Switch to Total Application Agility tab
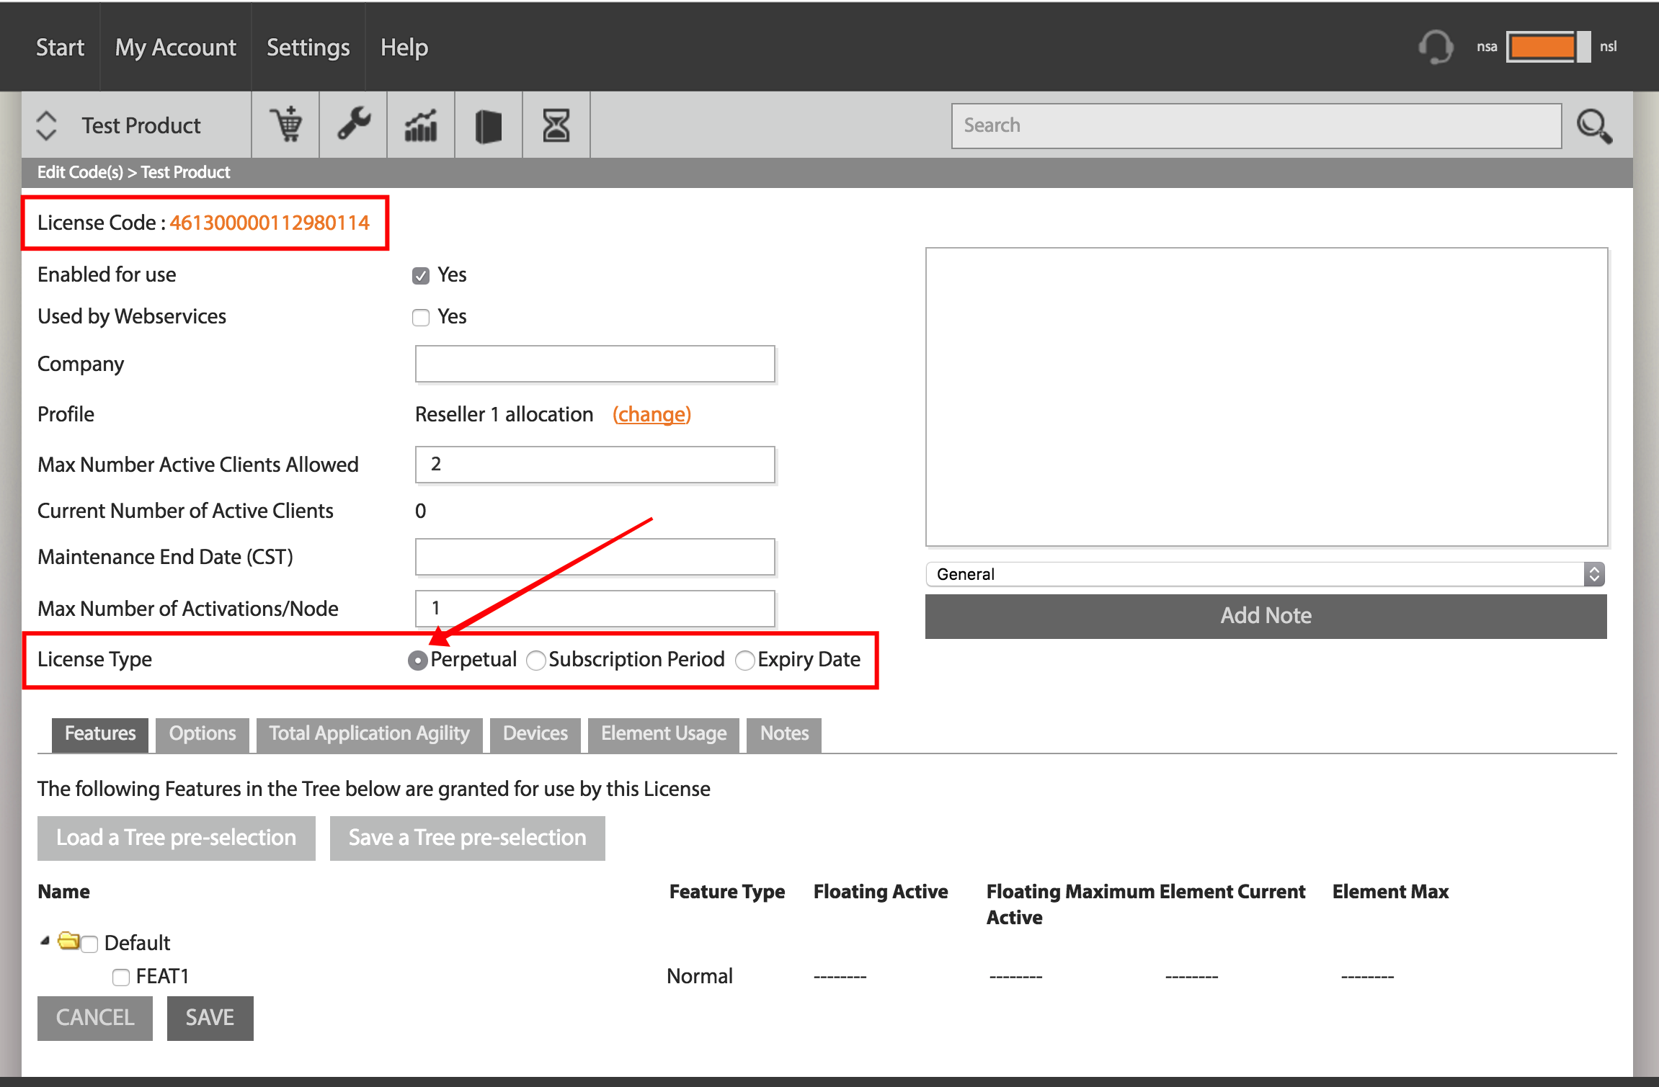1659x1087 pixels. coord(369,734)
